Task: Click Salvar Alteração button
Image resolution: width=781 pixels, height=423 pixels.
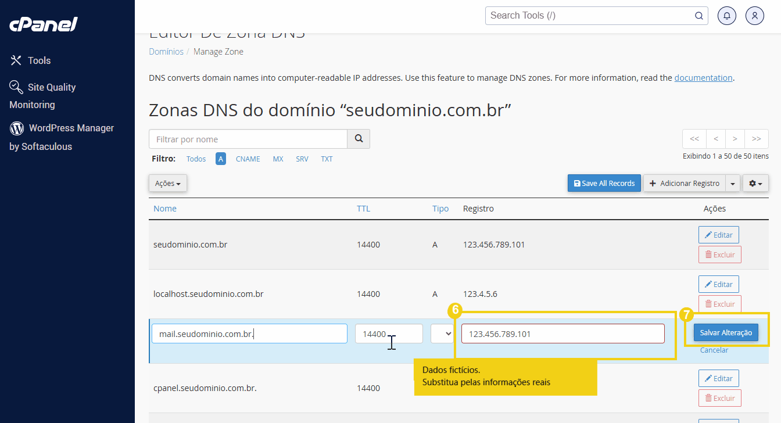Action: coord(726,332)
